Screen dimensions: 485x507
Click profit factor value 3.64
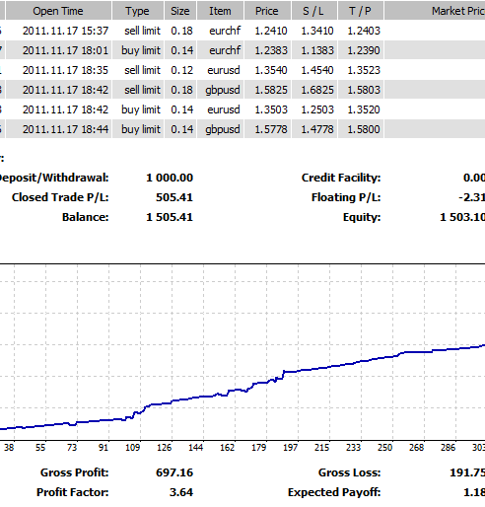(181, 492)
